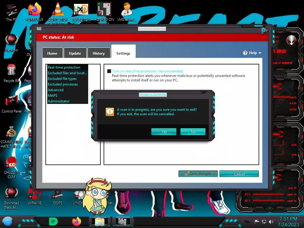
Task: Confirm exit with the Yes button
Action: pyautogui.click(x=164, y=132)
